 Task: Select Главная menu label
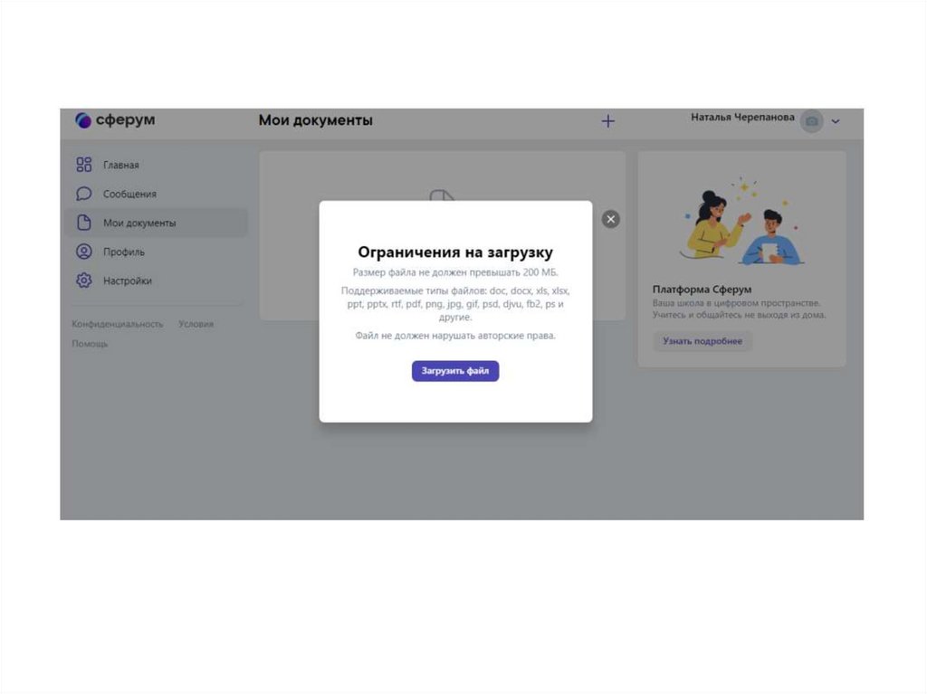[121, 165]
